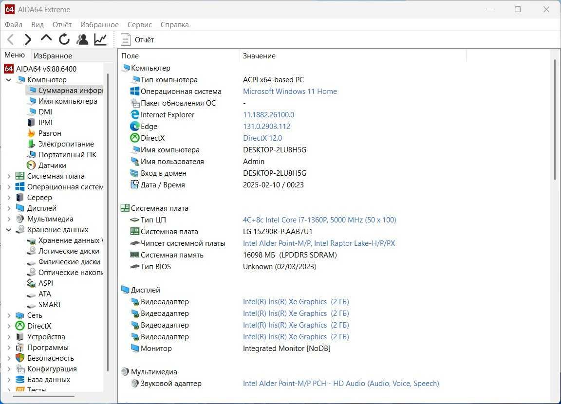Viewport: 561px width, 404px height.
Task: Refresh the report with Refresh icon
Action: pos(64,39)
